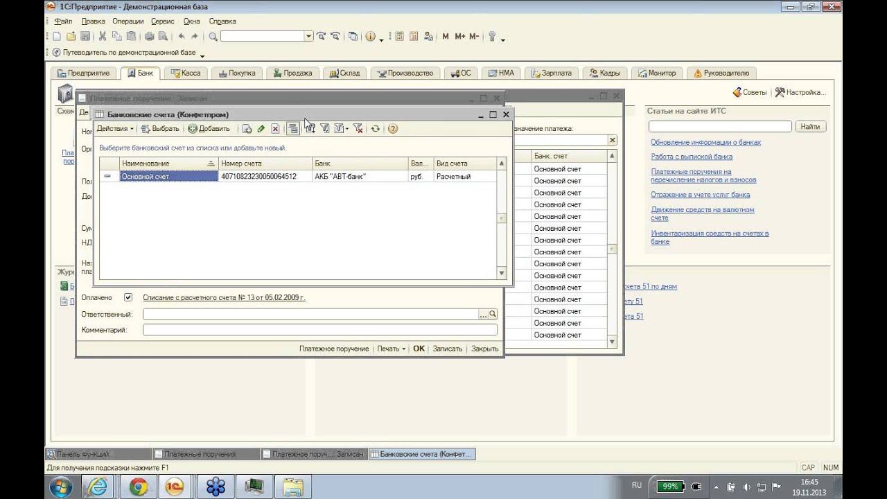Open link Отражение в учете услуг банка
The width and height of the screenshot is (887, 499).
point(700,195)
